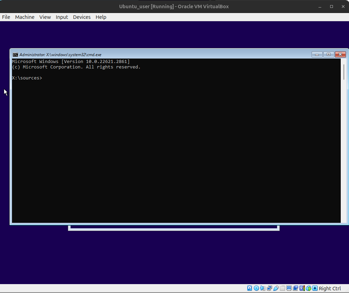Click the CPU virtualization V indicator icon

click(x=302, y=288)
